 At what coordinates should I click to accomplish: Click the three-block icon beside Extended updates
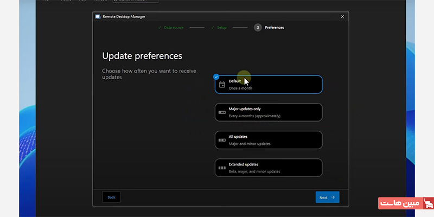(222, 168)
